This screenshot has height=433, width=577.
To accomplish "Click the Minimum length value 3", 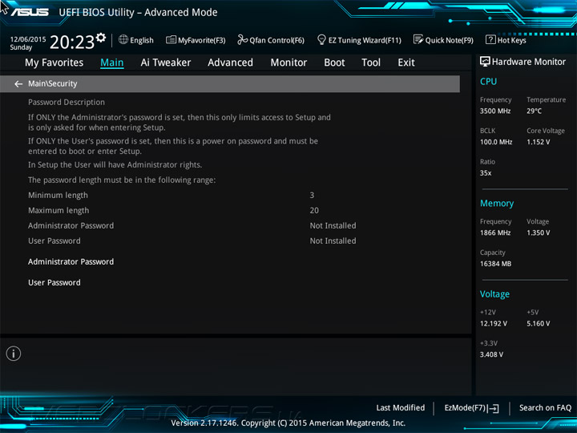I will pyautogui.click(x=312, y=195).
